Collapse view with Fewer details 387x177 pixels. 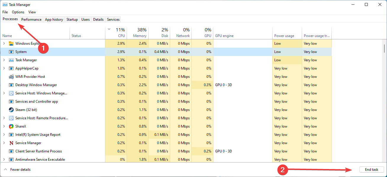pyautogui.click(x=17, y=170)
